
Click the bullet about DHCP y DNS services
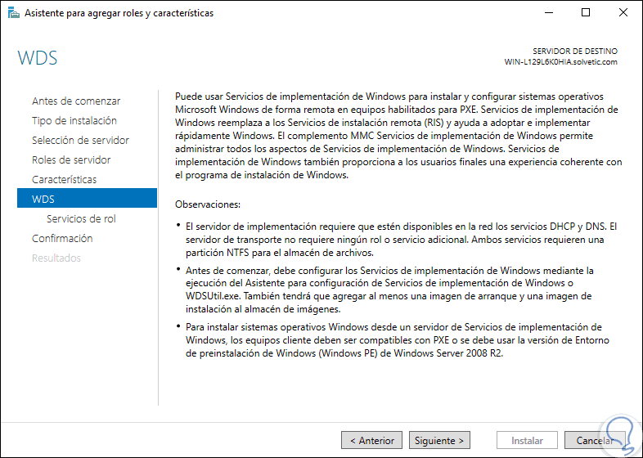pyautogui.click(x=401, y=240)
